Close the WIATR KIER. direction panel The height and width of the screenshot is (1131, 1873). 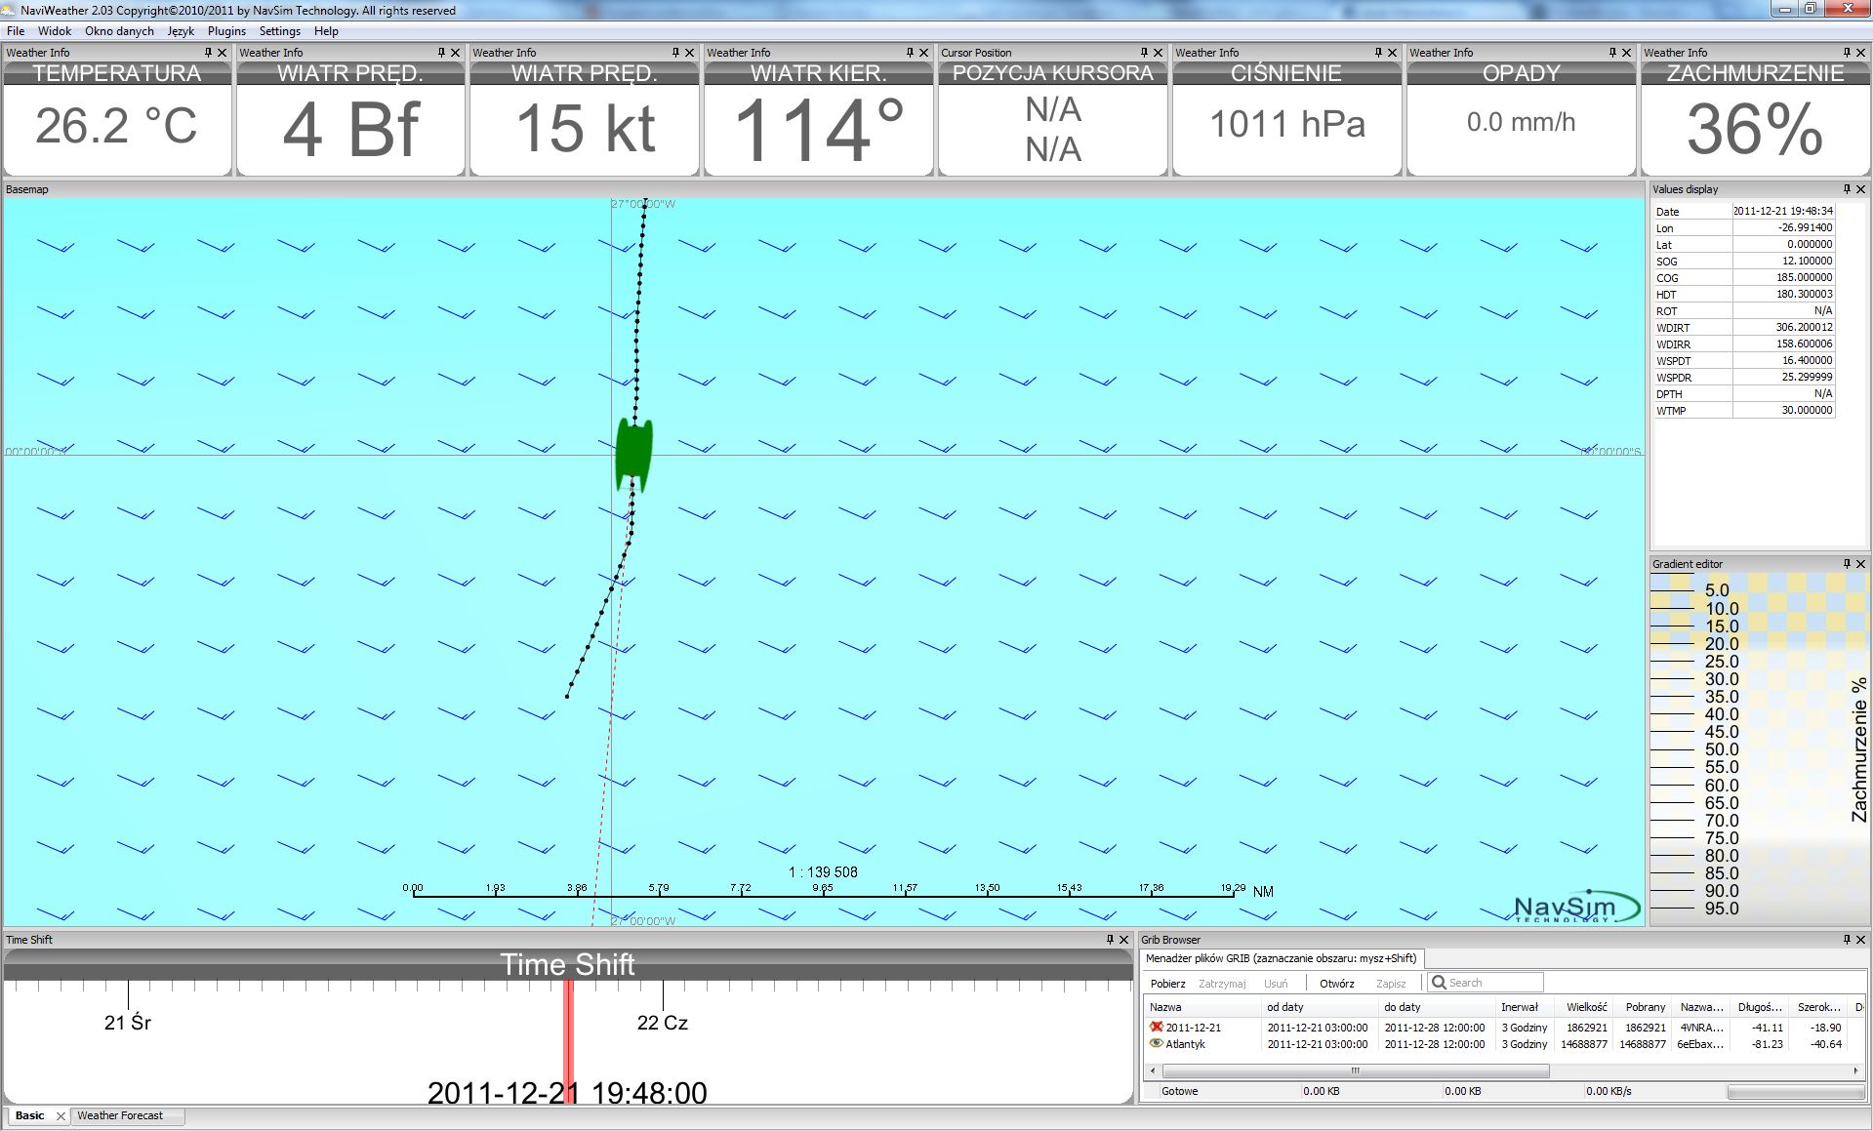tap(923, 53)
